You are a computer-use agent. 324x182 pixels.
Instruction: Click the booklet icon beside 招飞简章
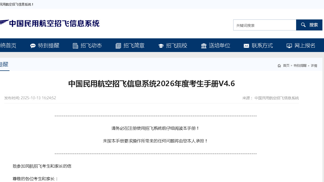pos(118,45)
